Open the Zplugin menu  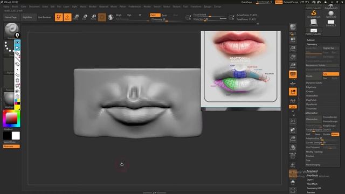pyautogui.click(x=208, y=6)
